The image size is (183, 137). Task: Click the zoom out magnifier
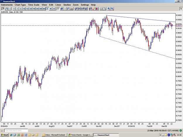point(112,9)
